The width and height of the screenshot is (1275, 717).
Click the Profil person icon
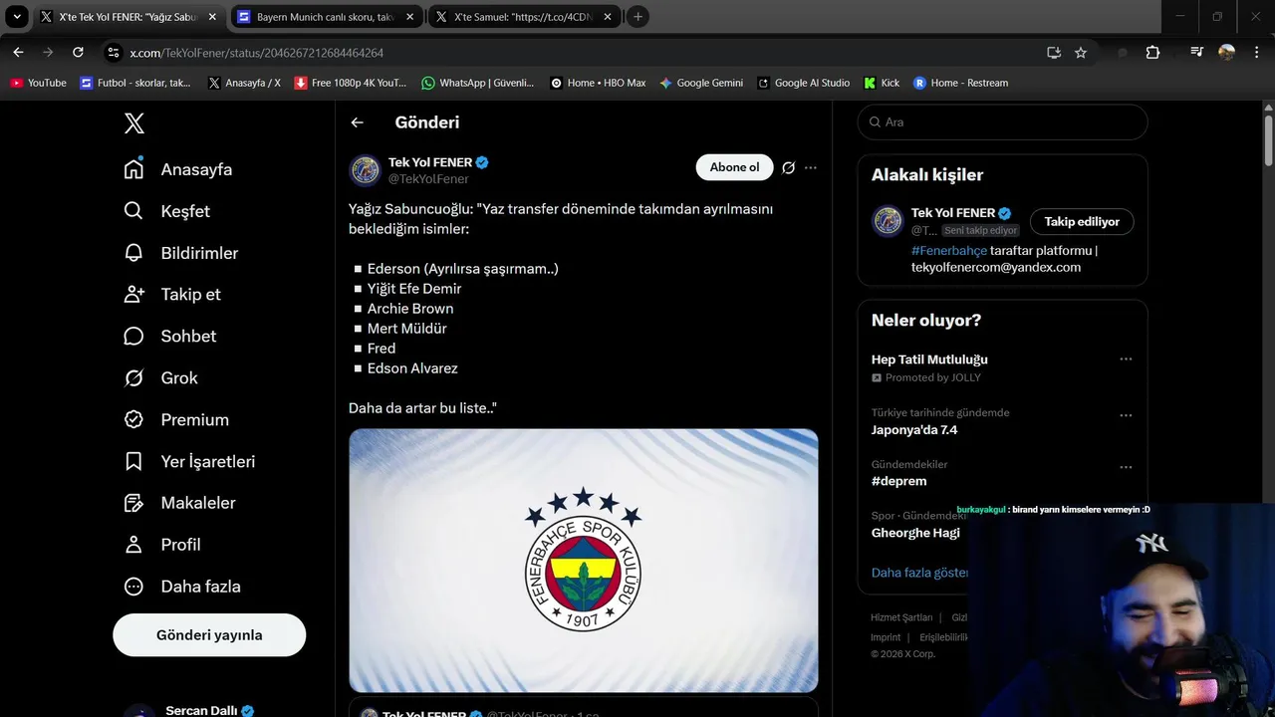[133, 545]
